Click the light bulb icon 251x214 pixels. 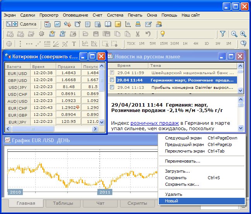[x=163, y=34]
